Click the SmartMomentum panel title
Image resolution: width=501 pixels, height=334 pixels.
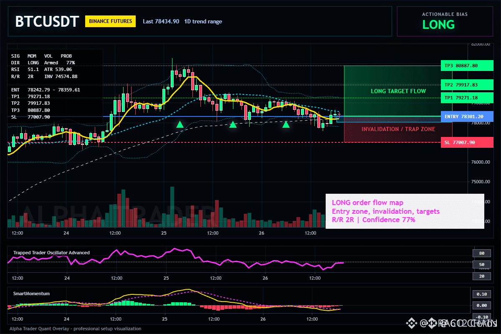tap(31, 294)
